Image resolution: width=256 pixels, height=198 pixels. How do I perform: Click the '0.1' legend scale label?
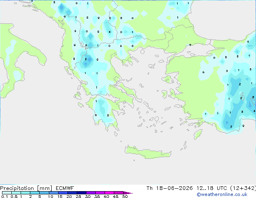(4, 196)
